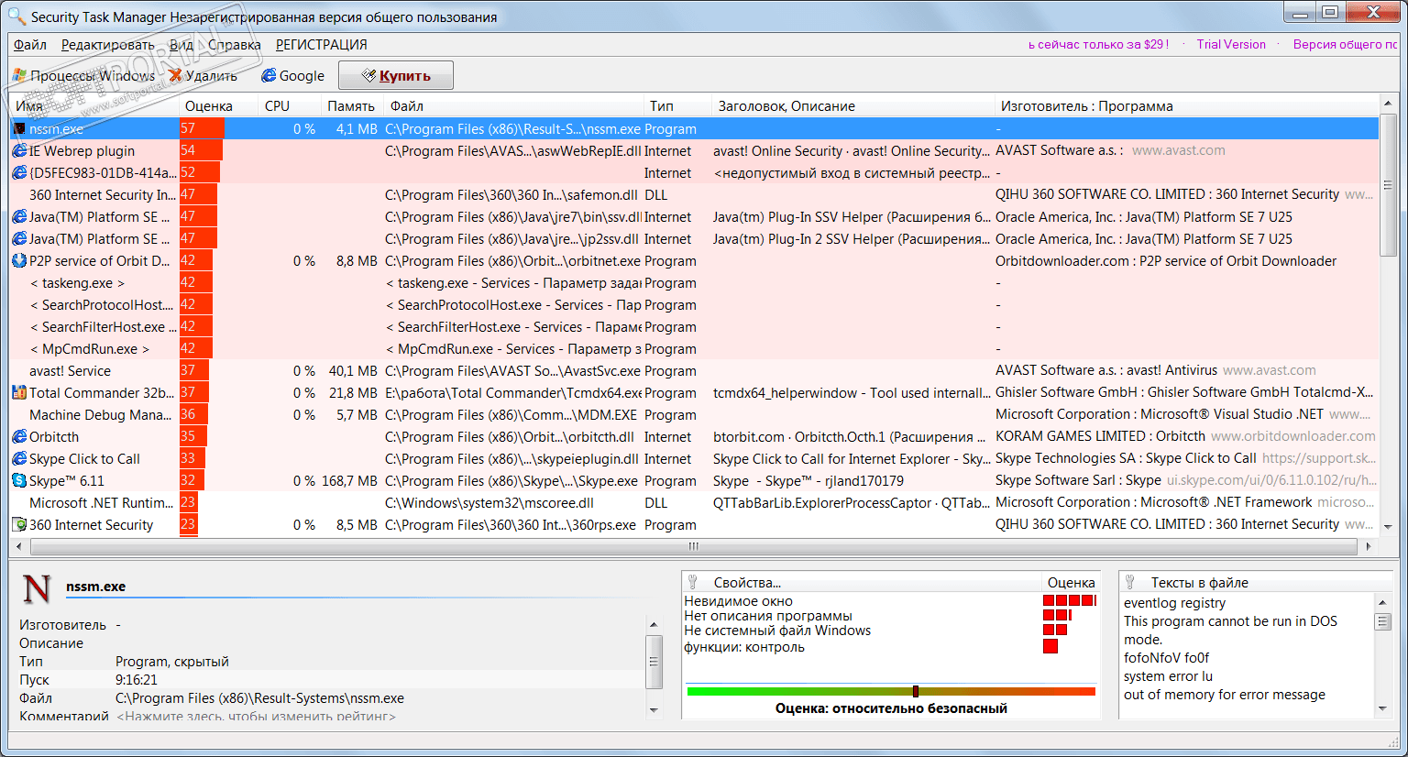This screenshot has height=757, width=1408.
Task: Sort by the Тип column header
Action: pyautogui.click(x=676, y=106)
